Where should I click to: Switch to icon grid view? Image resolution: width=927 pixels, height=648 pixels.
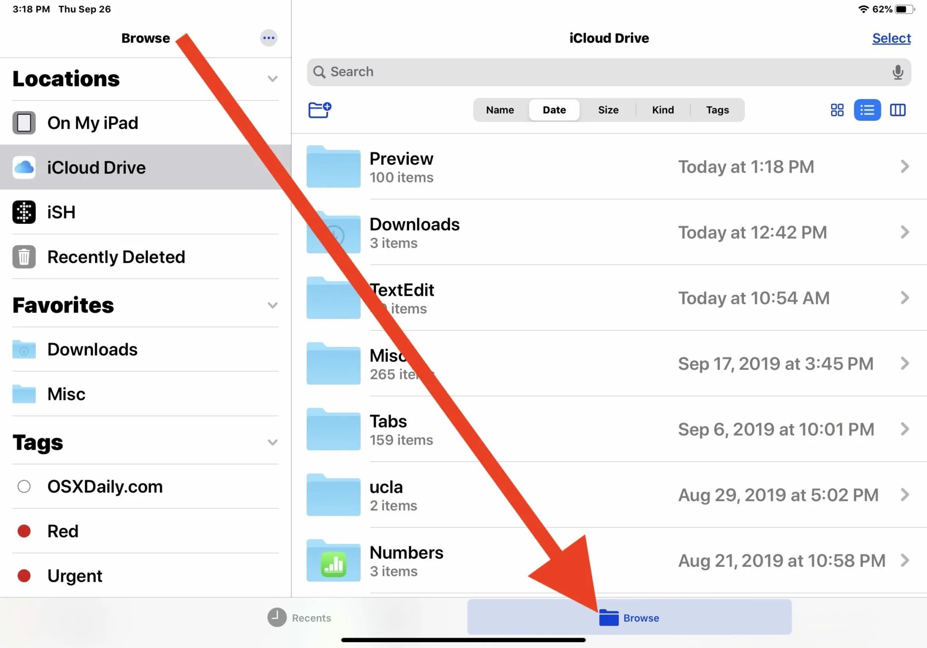[837, 110]
